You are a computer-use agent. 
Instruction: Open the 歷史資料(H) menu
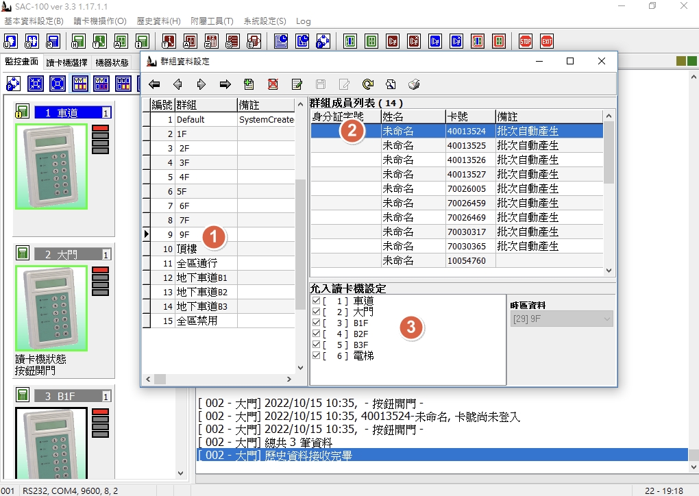159,21
